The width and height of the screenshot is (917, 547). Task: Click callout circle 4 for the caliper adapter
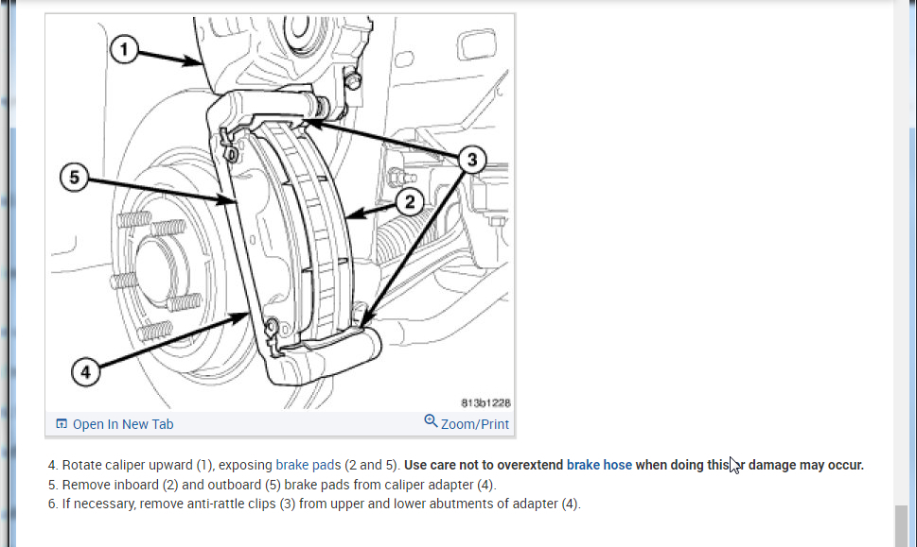tap(86, 372)
